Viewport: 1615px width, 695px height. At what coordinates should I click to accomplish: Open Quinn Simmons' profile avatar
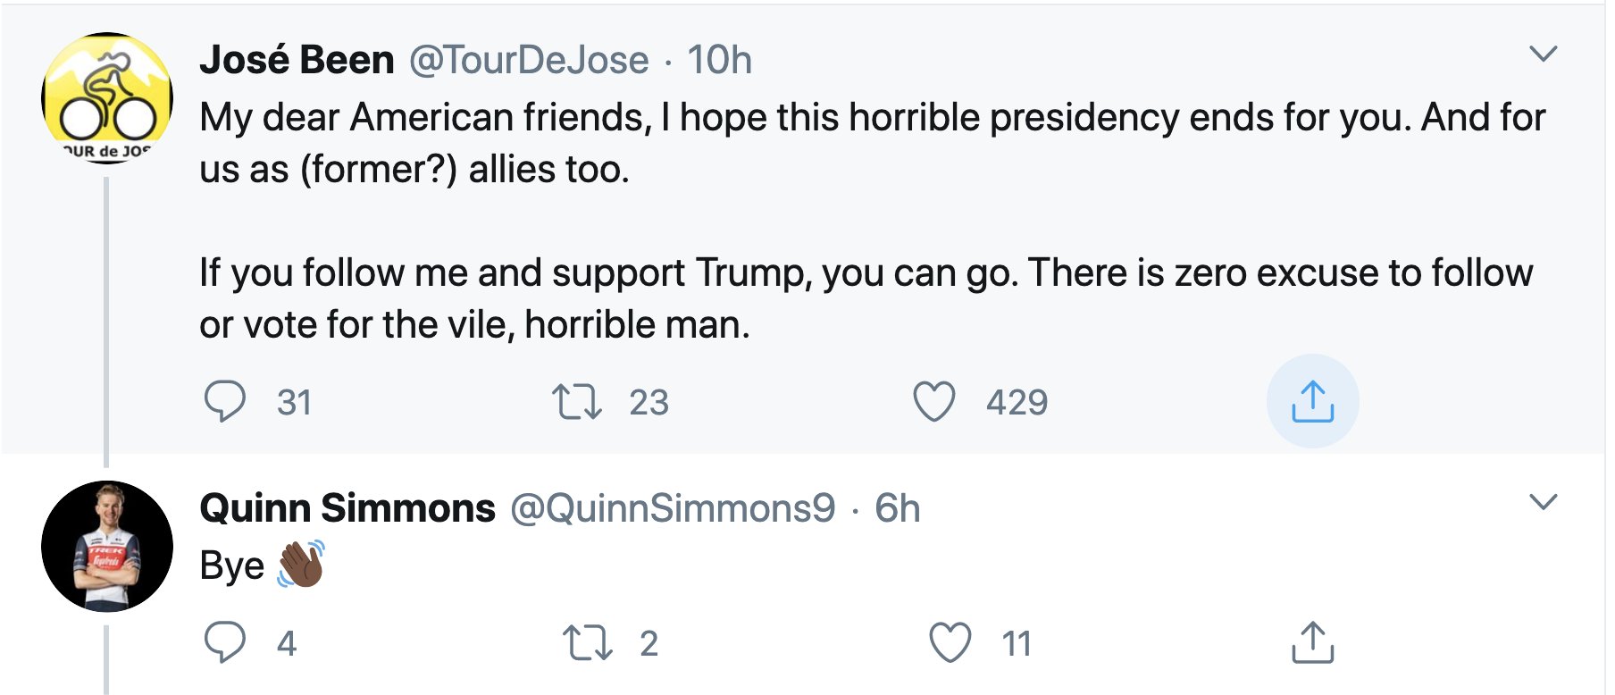point(107,546)
